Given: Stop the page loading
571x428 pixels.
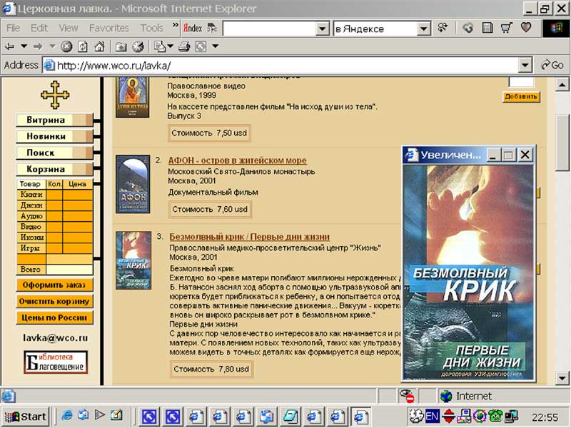Looking at the screenshot, I should 66,46.
